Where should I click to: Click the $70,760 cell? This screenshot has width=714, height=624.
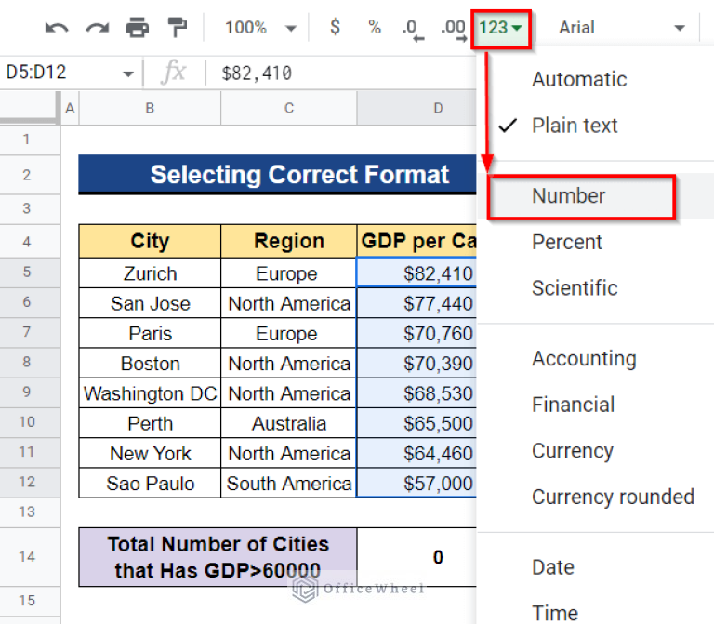(416, 334)
